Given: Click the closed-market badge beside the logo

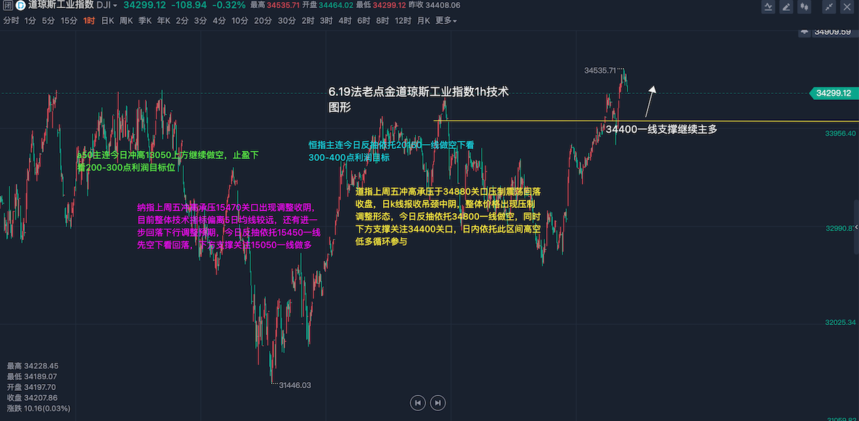Looking at the screenshot, I should [x=7, y=5].
